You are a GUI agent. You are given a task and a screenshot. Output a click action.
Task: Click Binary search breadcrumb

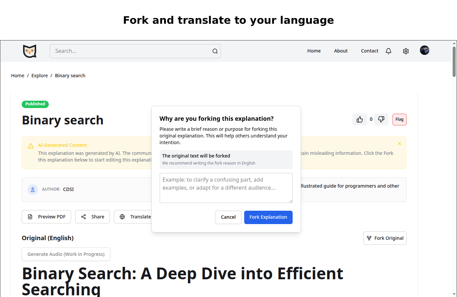tap(70, 76)
